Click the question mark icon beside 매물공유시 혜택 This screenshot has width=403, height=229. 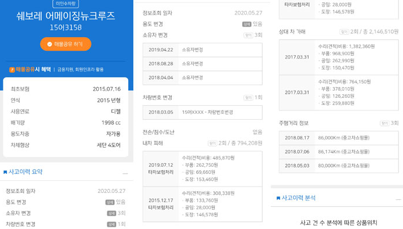[x=12, y=70]
